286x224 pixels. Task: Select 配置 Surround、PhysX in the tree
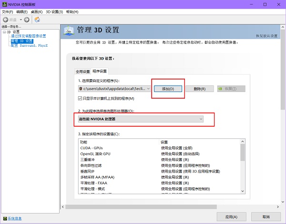29,45
